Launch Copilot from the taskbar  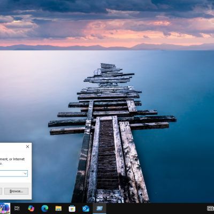[31, 208]
